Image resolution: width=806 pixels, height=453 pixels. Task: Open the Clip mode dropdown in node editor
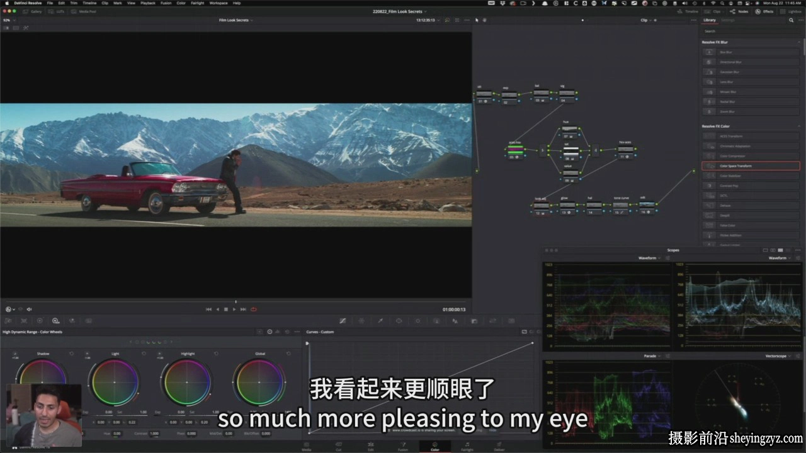pyautogui.click(x=645, y=20)
